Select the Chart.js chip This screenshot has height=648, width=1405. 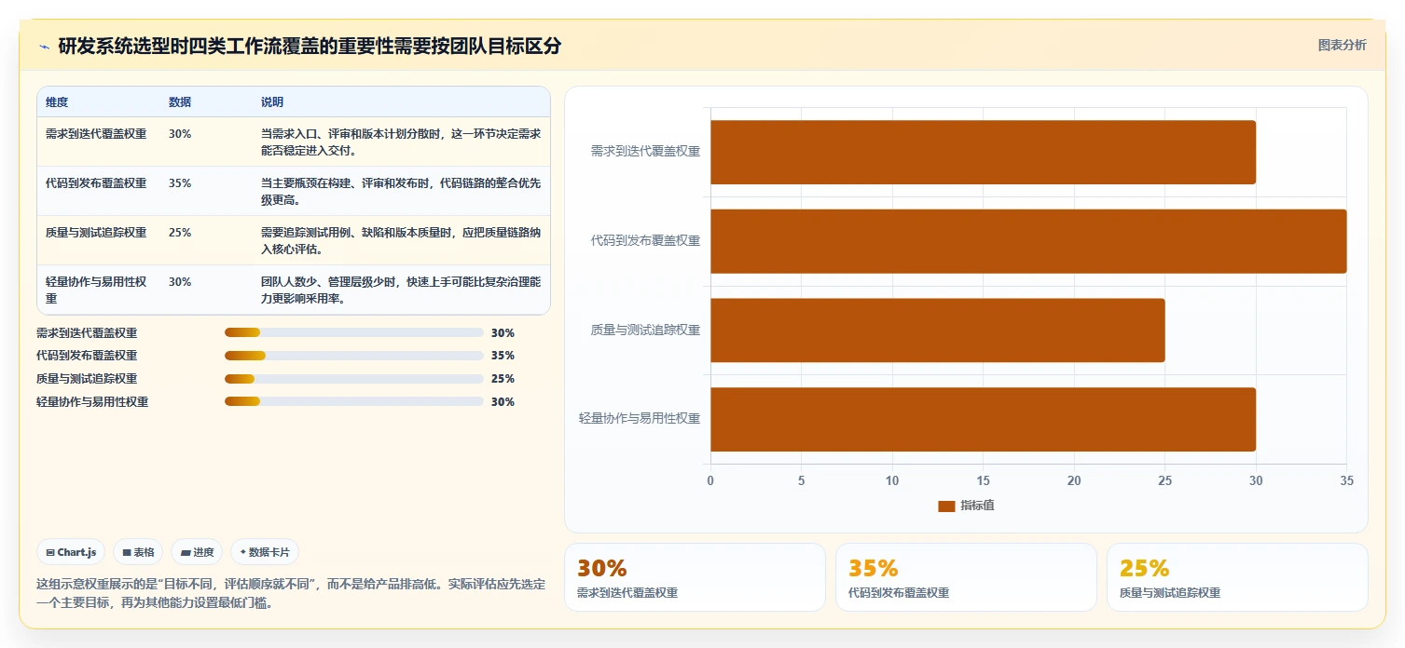click(71, 552)
